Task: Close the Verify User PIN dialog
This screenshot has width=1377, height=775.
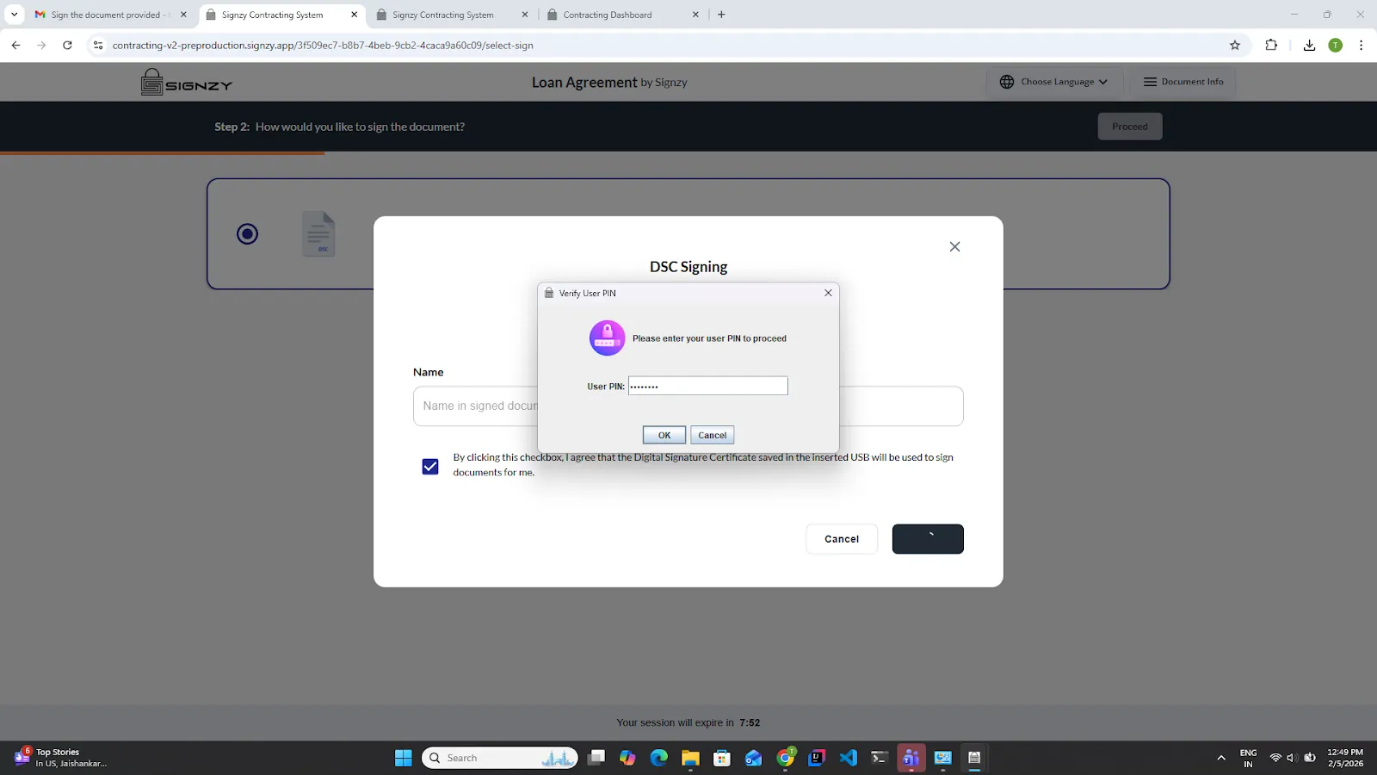Action: (828, 293)
